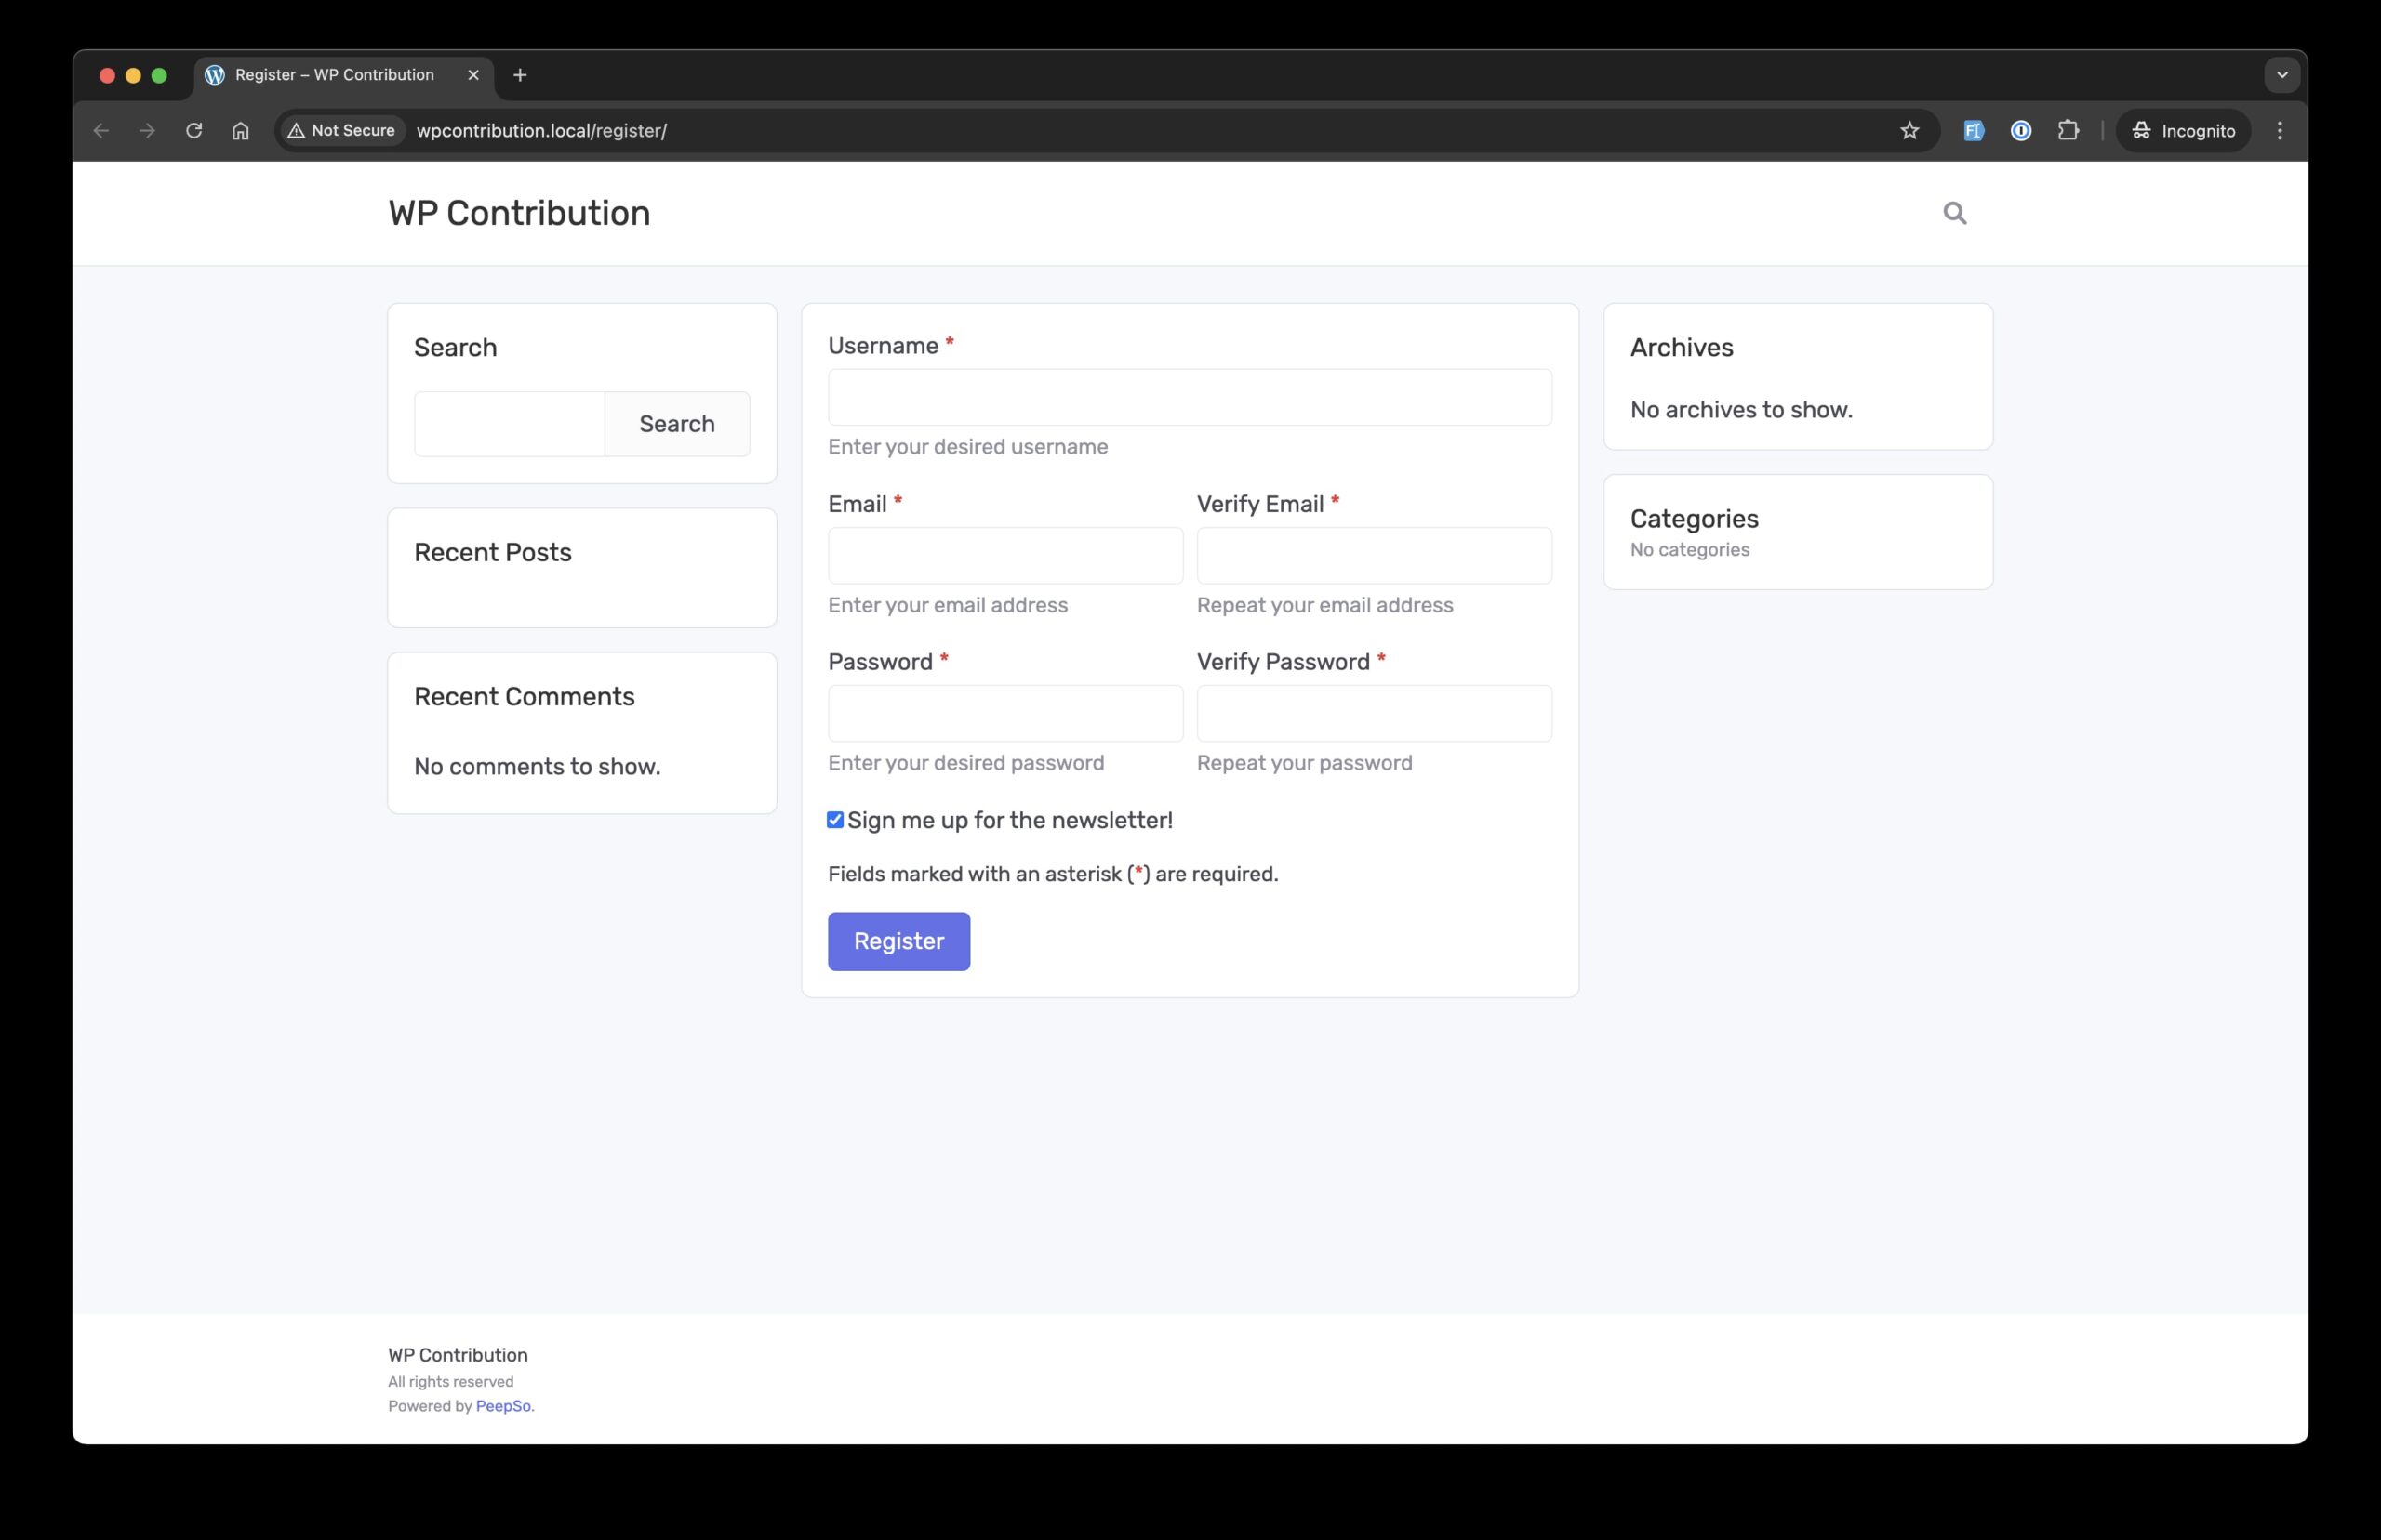
Task: Click the 'Username' field label
Action: (x=883, y=346)
